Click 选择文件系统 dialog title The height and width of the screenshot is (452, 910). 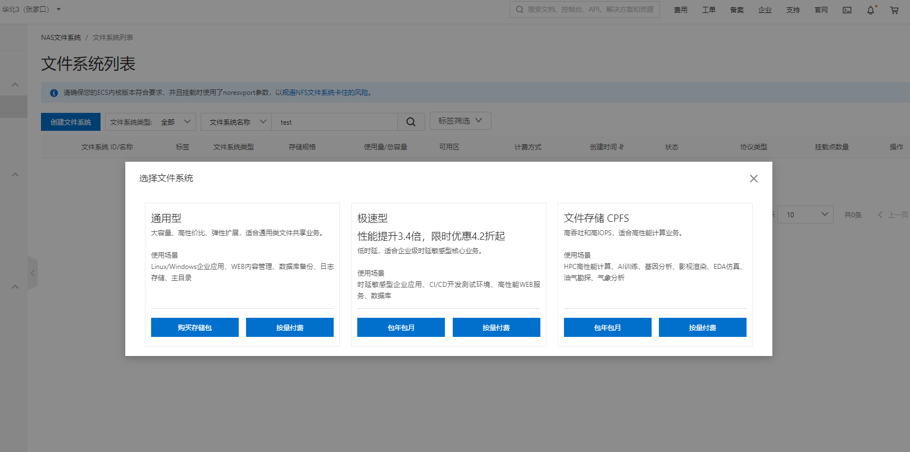[166, 178]
